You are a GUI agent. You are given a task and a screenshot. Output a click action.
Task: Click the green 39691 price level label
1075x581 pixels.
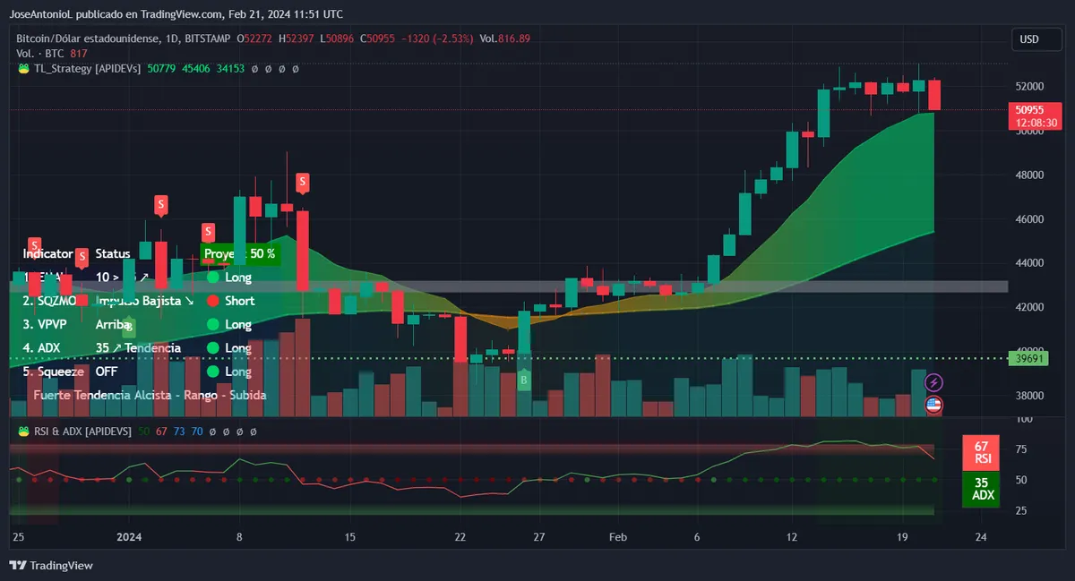(1027, 358)
